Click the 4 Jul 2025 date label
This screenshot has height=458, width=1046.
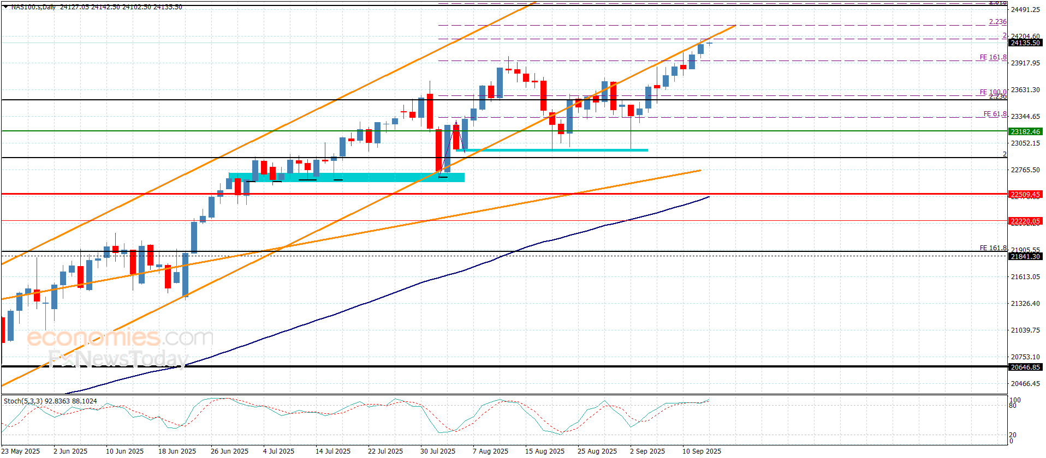pos(278,451)
